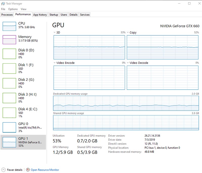Click the Memory 5.1/7.9 GB (65%) text
202x173 pixels.
[x=28, y=41]
